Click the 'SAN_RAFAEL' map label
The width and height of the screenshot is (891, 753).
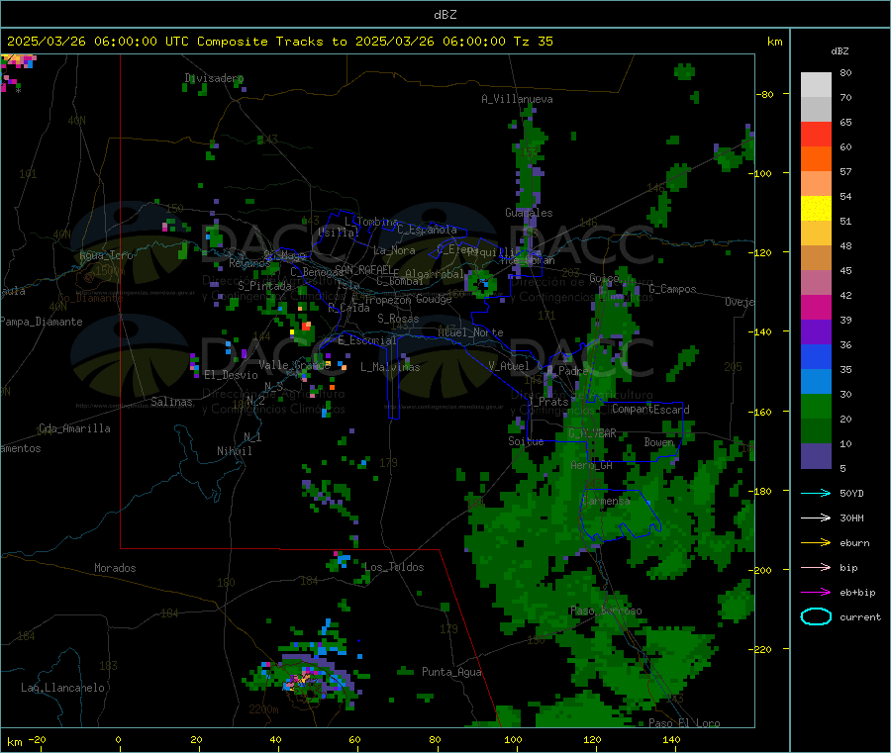pyautogui.click(x=363, y=269)
